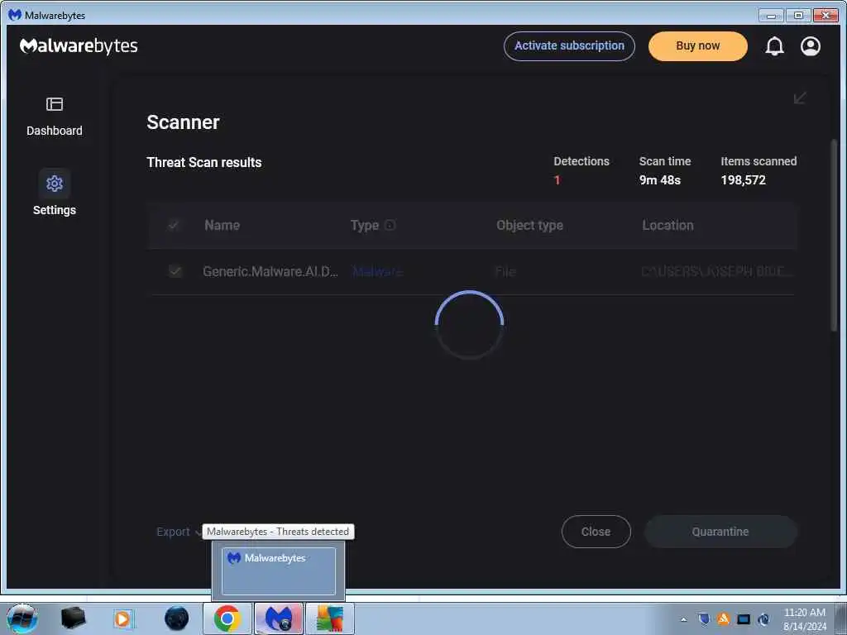The height and width of the screenshot is (635, 847).
Task: Click the File object type cell
Action: 505,271
